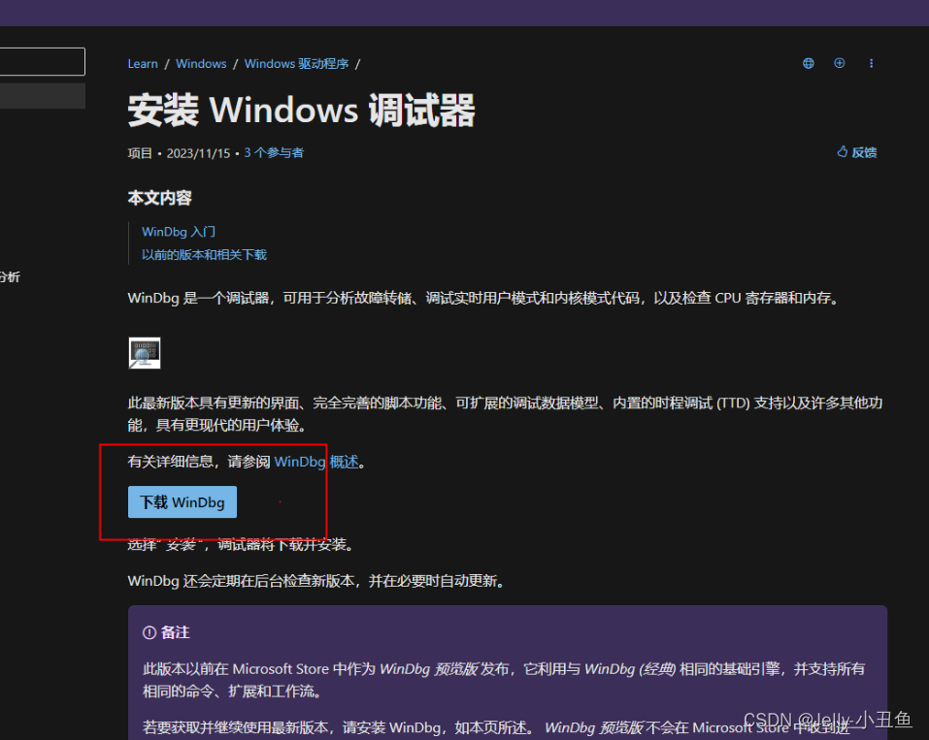This screenshot has width=929, height=740.
Task: Click the search input field in sidebar
Action: click(x=42, y=61)
